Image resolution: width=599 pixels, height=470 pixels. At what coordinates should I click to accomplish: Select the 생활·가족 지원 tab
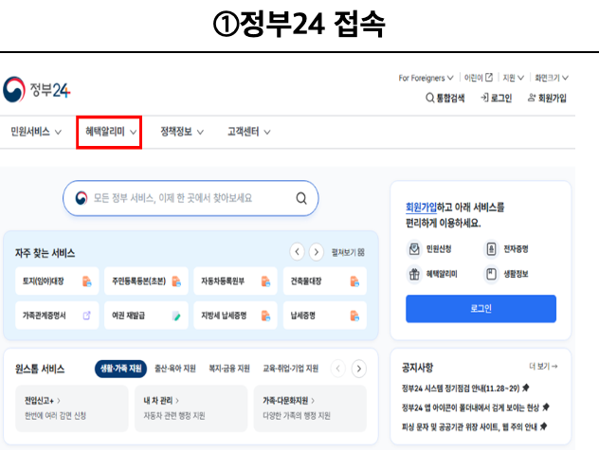tap(120, 369)
